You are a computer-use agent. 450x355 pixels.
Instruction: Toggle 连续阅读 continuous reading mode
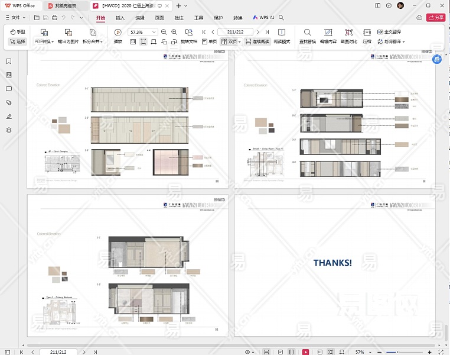tap(257, 42)
